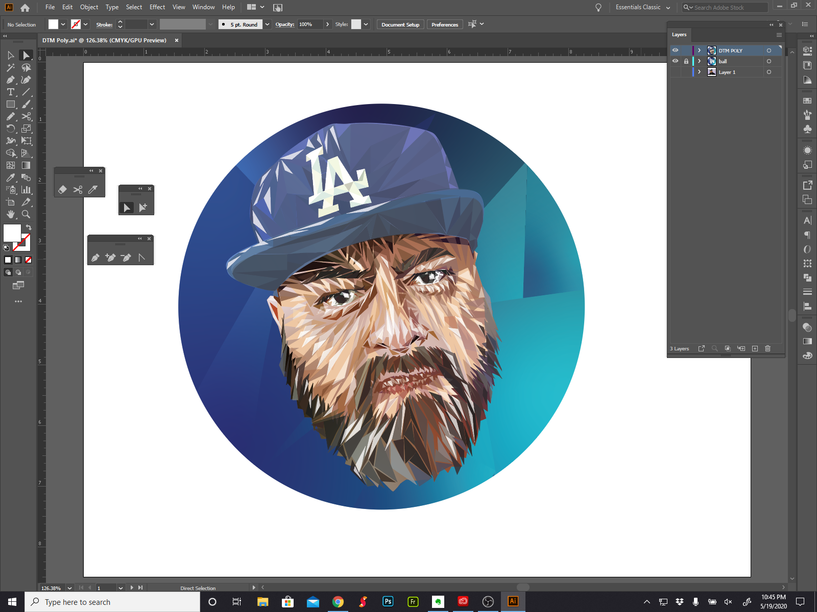Image resolution: width=817 pixels, height=612 pixels.
Task: Select the Type tool
Action: [x=10, y=92]
